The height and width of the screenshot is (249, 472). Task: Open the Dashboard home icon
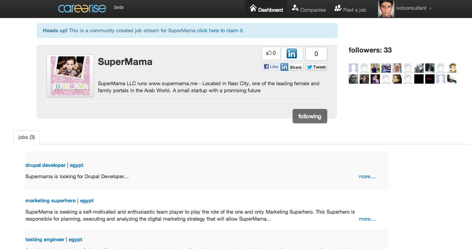253,9
